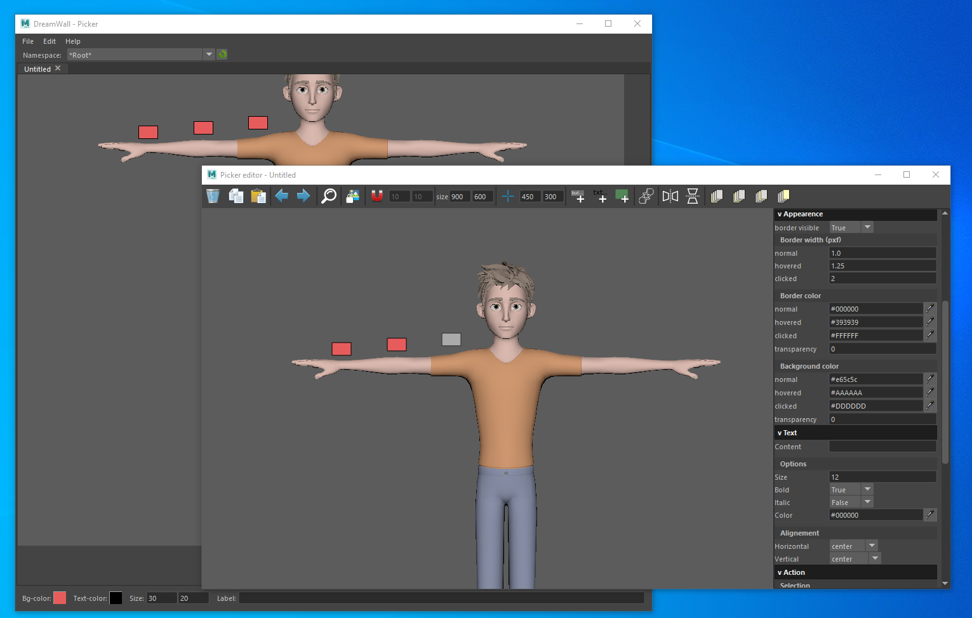The height and width of the screenshot is (618, 972).
Task: Redo the last picker action
Action: [303, 196]
